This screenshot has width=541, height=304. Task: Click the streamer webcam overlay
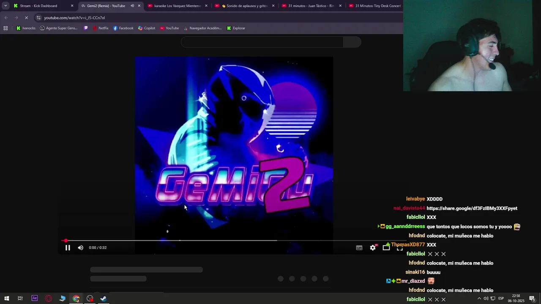point(472,46)
